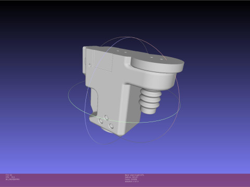Click the FOV readout in the info bar
250x187 pixels.
(x=9, y=175)
